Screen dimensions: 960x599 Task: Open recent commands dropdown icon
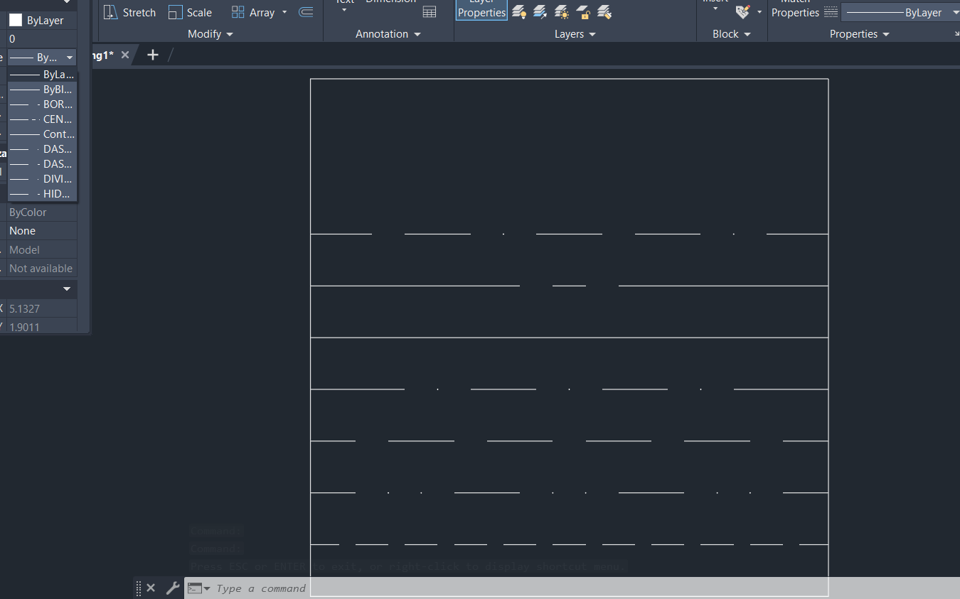pyautogui.click(x=198, y=588)
